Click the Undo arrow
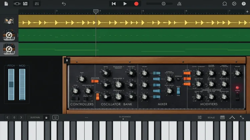The width and height of the screenshot is (250, 140). click(x=64, y=4)
